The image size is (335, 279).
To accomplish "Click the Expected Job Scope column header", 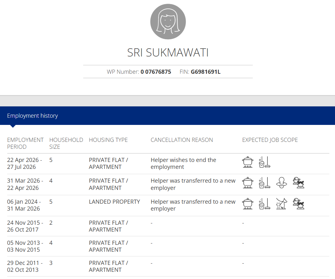I will (x=270, y=140).
